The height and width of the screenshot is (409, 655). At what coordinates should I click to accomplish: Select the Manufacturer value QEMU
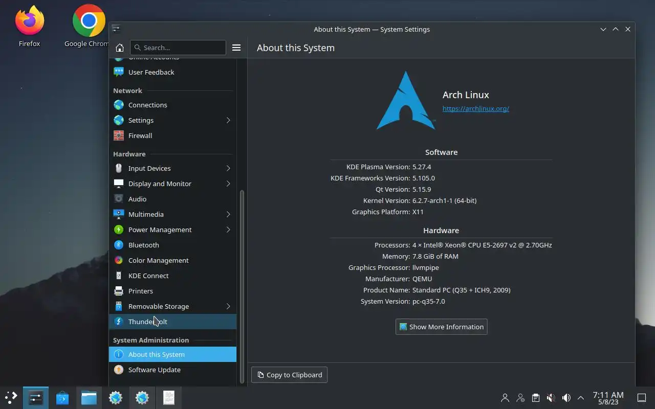coord(422,279)
